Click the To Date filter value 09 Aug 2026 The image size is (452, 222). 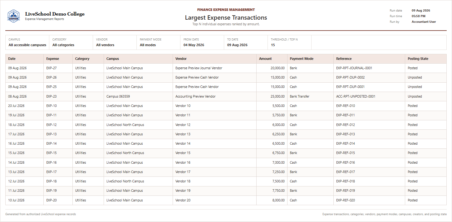pyautogui.click(x=237, y=45)
